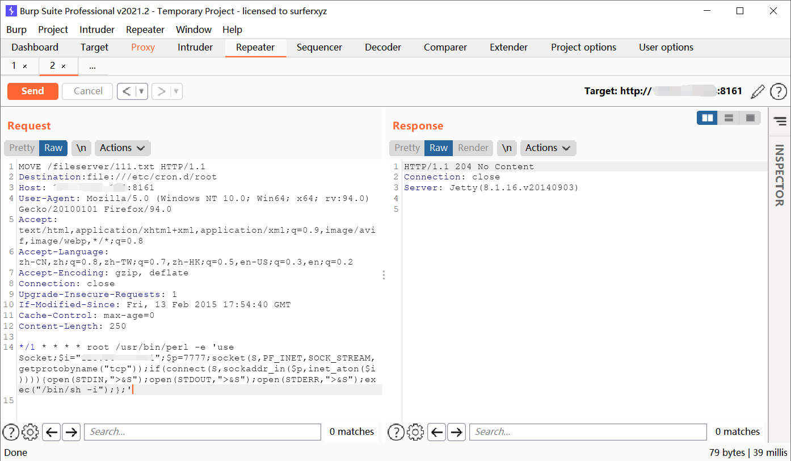
Task: Click the Content-Length: 250 header
Action: point(73,326)
